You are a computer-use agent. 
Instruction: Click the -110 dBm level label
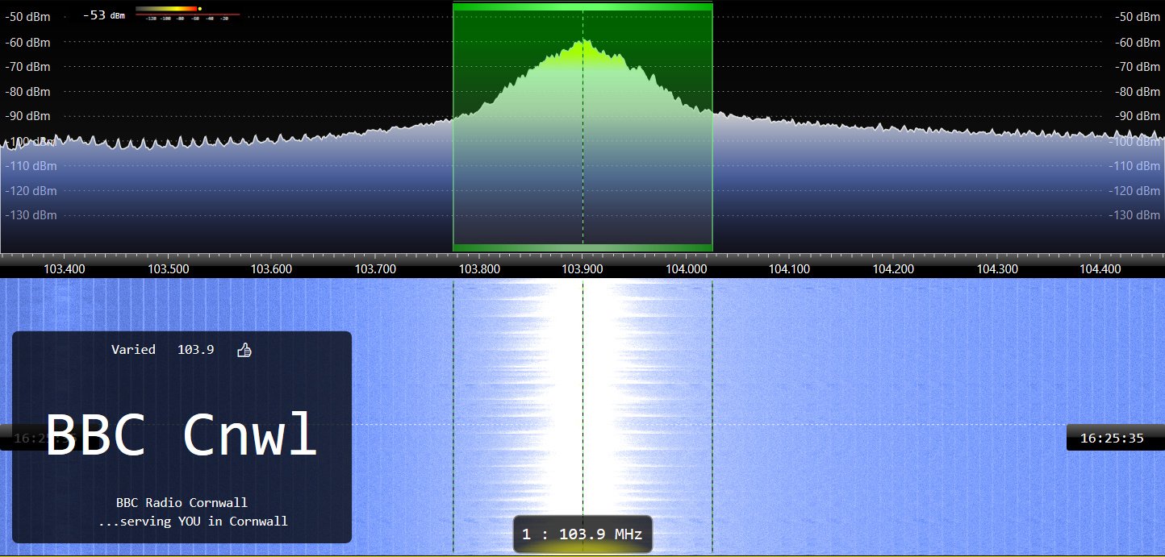coord(30,165)
